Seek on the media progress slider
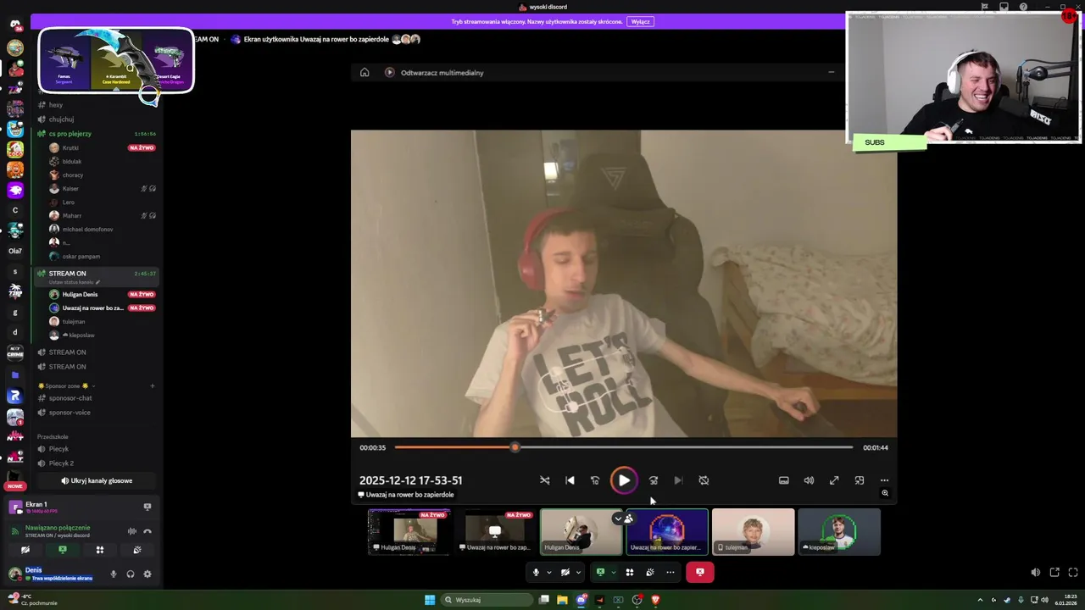 coord(624,447)
